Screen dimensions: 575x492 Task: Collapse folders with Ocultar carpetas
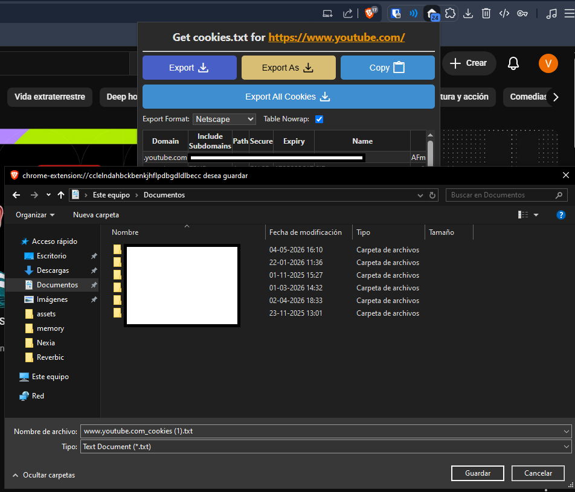pos(43,475)
